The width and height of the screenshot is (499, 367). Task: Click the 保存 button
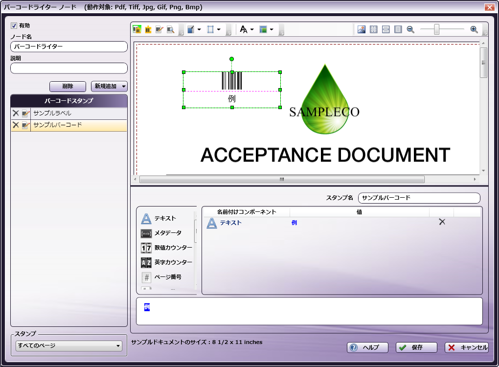pos(416,347)
